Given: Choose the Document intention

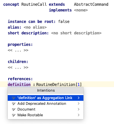Looking at the screenshot, I should point(45,109).
